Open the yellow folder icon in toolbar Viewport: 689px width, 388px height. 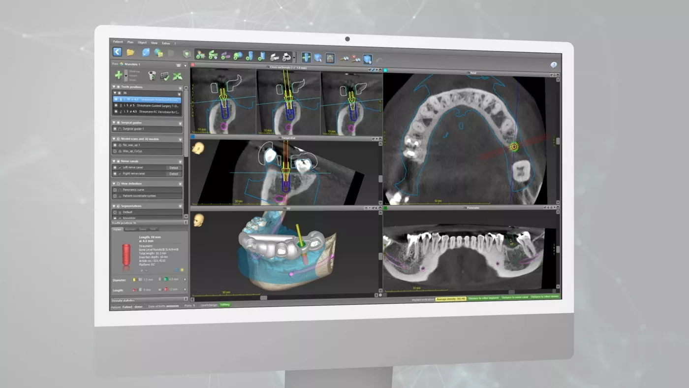(130, 52)
